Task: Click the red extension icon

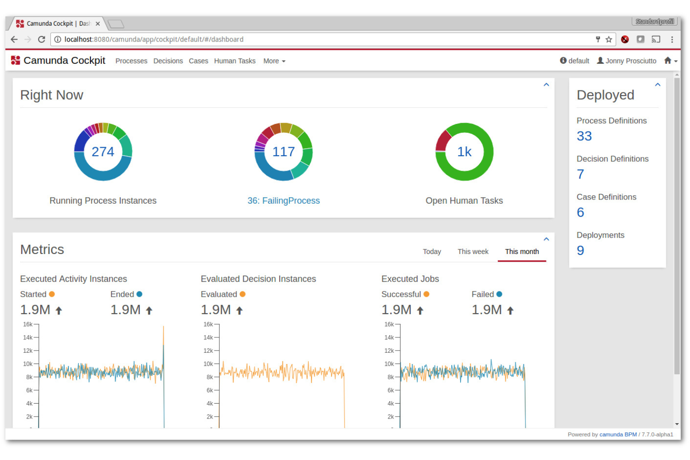Action: tap(625, 40)
